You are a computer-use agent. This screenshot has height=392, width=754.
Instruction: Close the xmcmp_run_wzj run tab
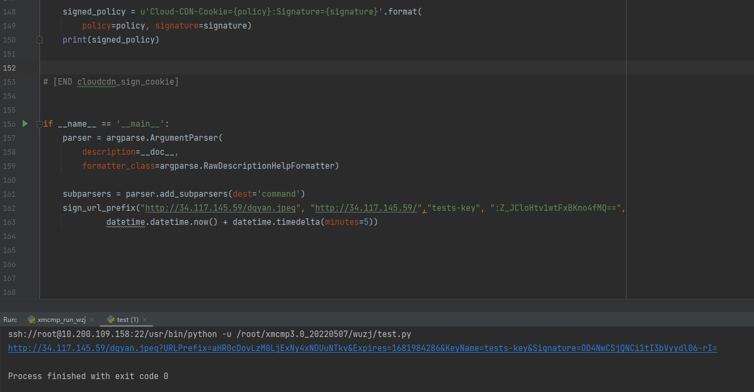(92, 320)
